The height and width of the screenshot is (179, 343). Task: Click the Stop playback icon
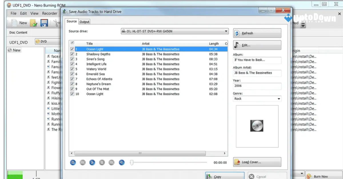tap(101, 162)
